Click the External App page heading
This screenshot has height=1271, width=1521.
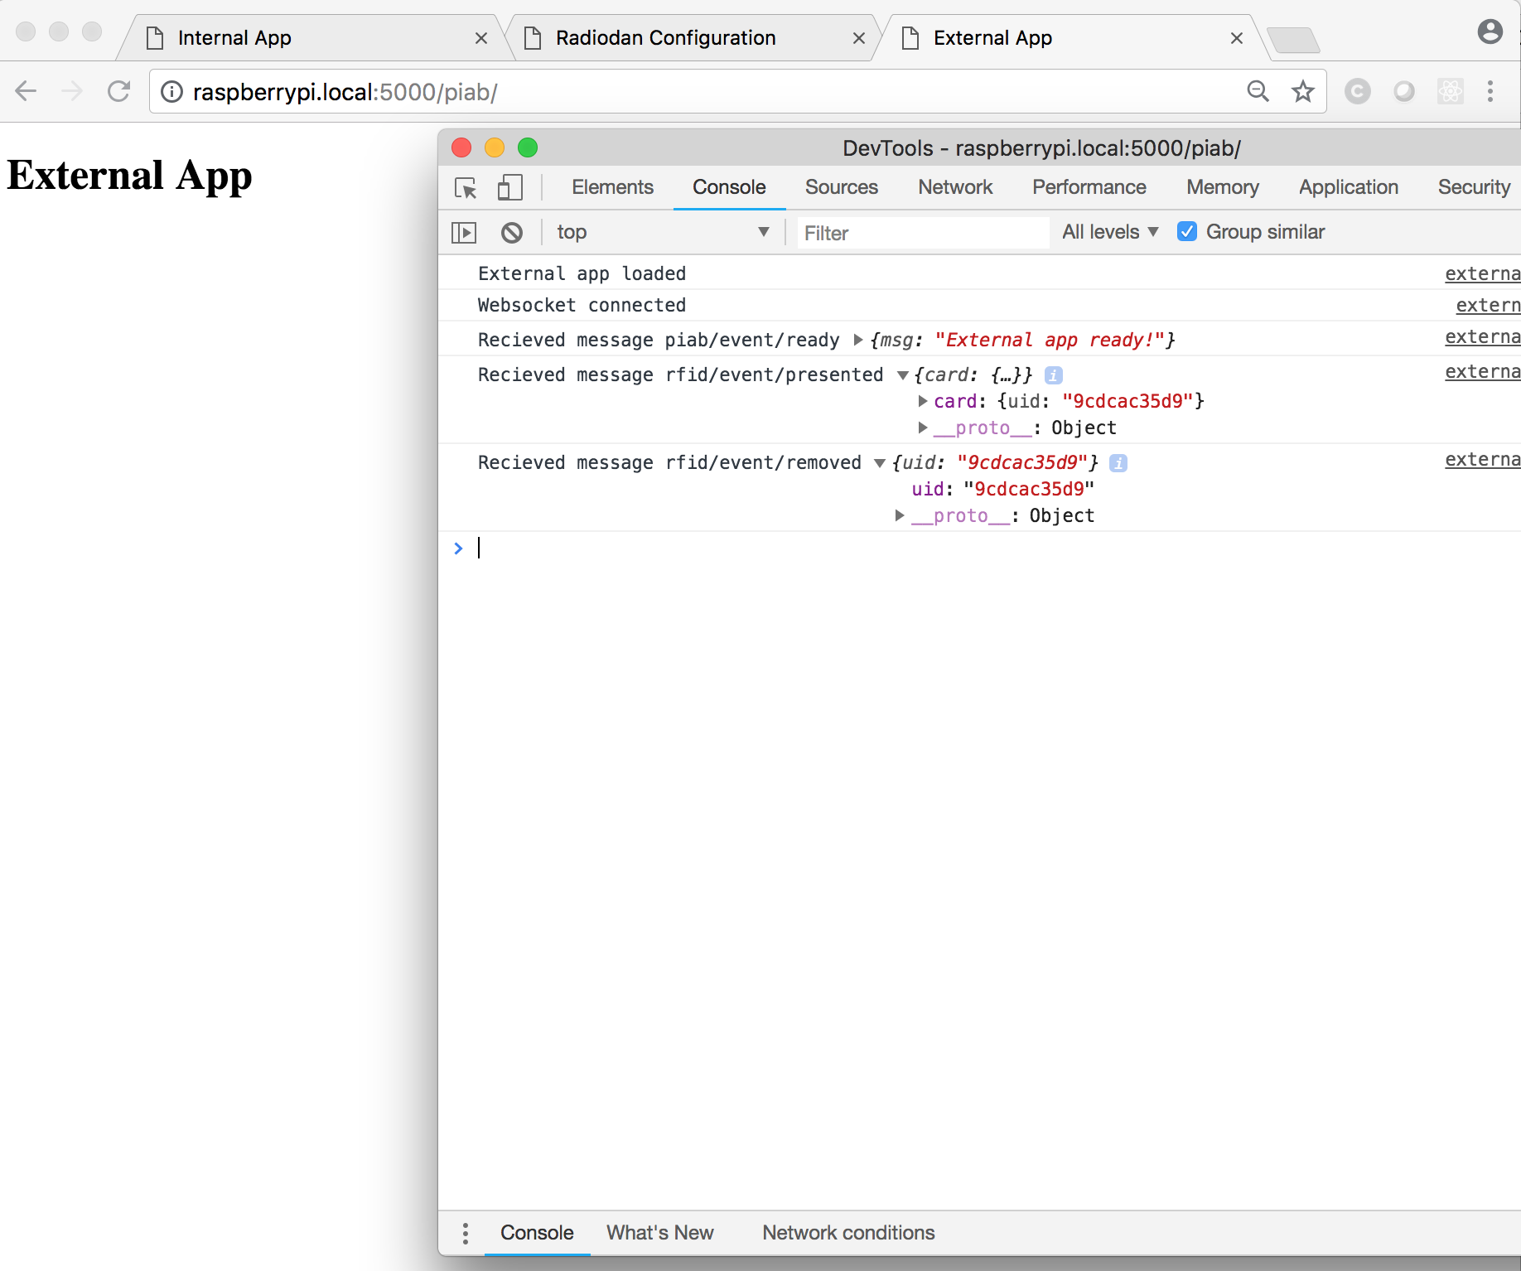tap(129, 176)
